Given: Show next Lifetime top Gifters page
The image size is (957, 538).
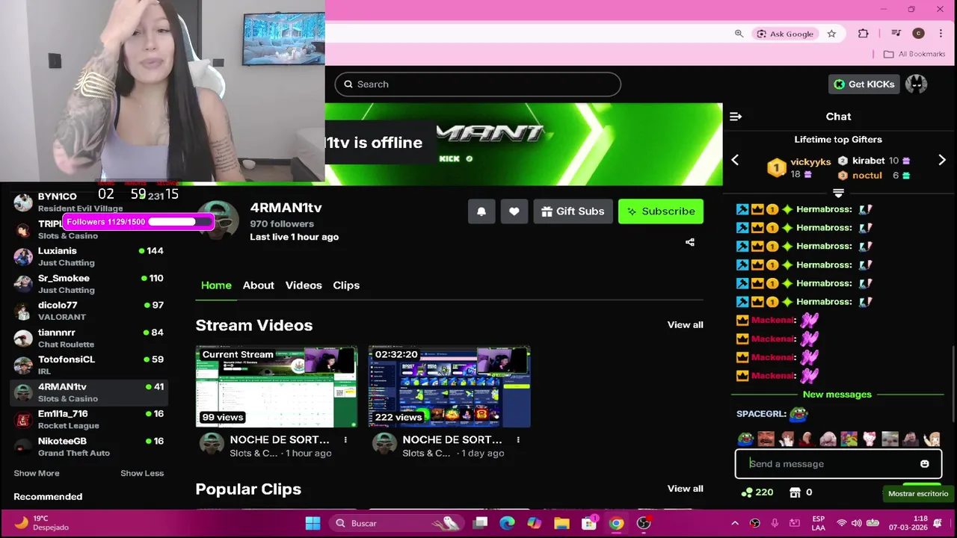Looking at the screenshot, I should coord(942,160).
